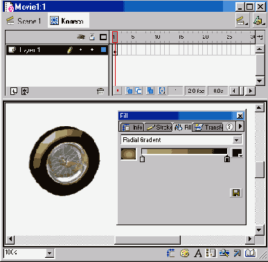
Task: Switch to the Info tab
Action: click(x=132, y=128)
